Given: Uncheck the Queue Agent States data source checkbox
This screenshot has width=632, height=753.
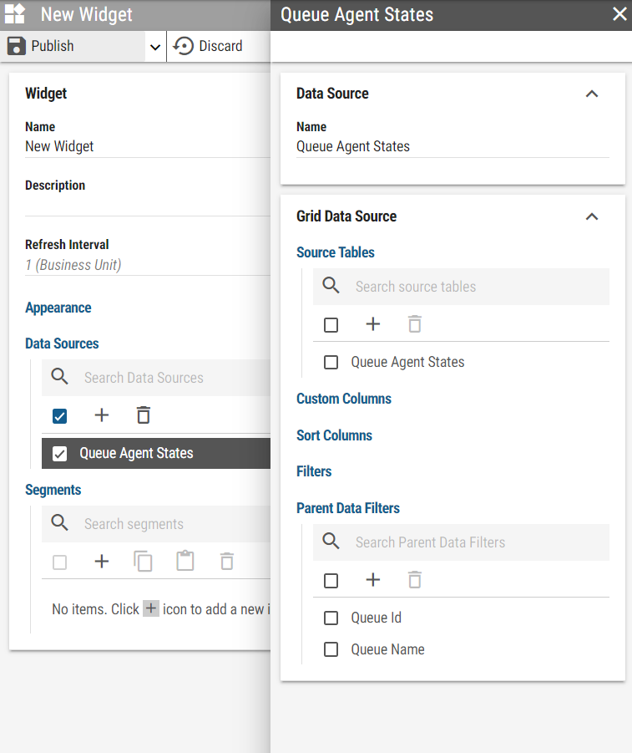Looking at the screenshot, I should pos(60,454).
